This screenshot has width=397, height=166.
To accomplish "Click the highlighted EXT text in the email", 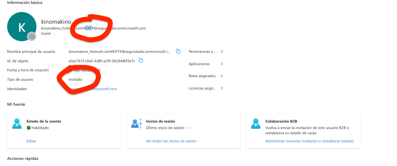I will pos(89,28).
